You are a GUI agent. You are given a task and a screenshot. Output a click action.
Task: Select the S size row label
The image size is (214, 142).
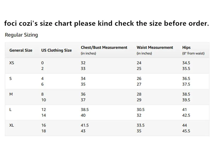point(10,79)
